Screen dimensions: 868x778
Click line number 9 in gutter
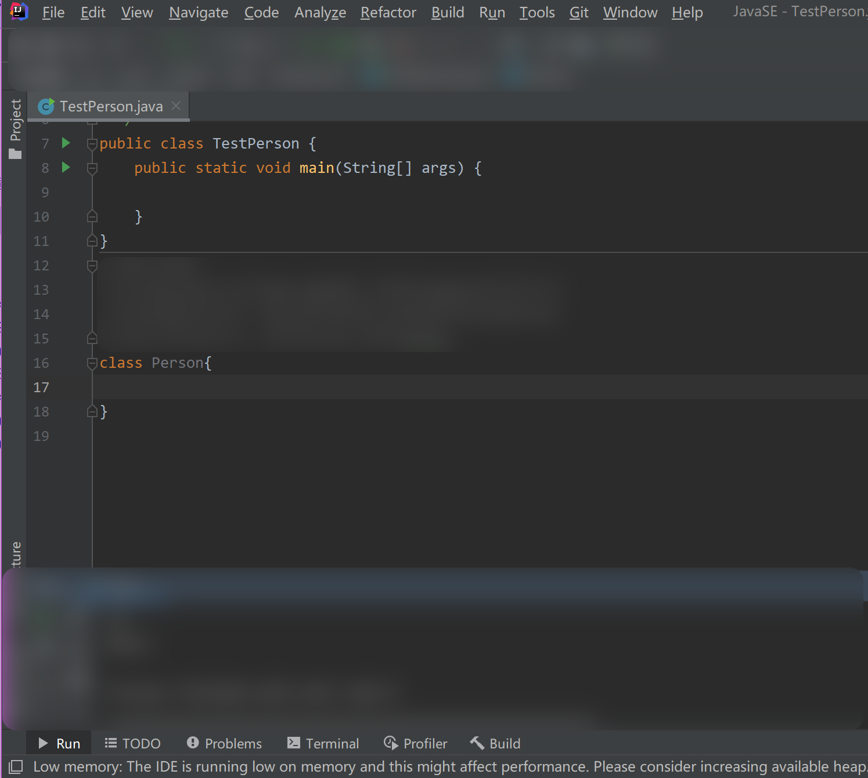click(45, 192)
